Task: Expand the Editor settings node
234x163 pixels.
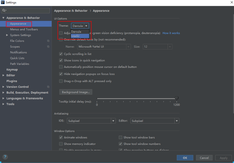Action: pyautogui.click(x=3, y=75)
